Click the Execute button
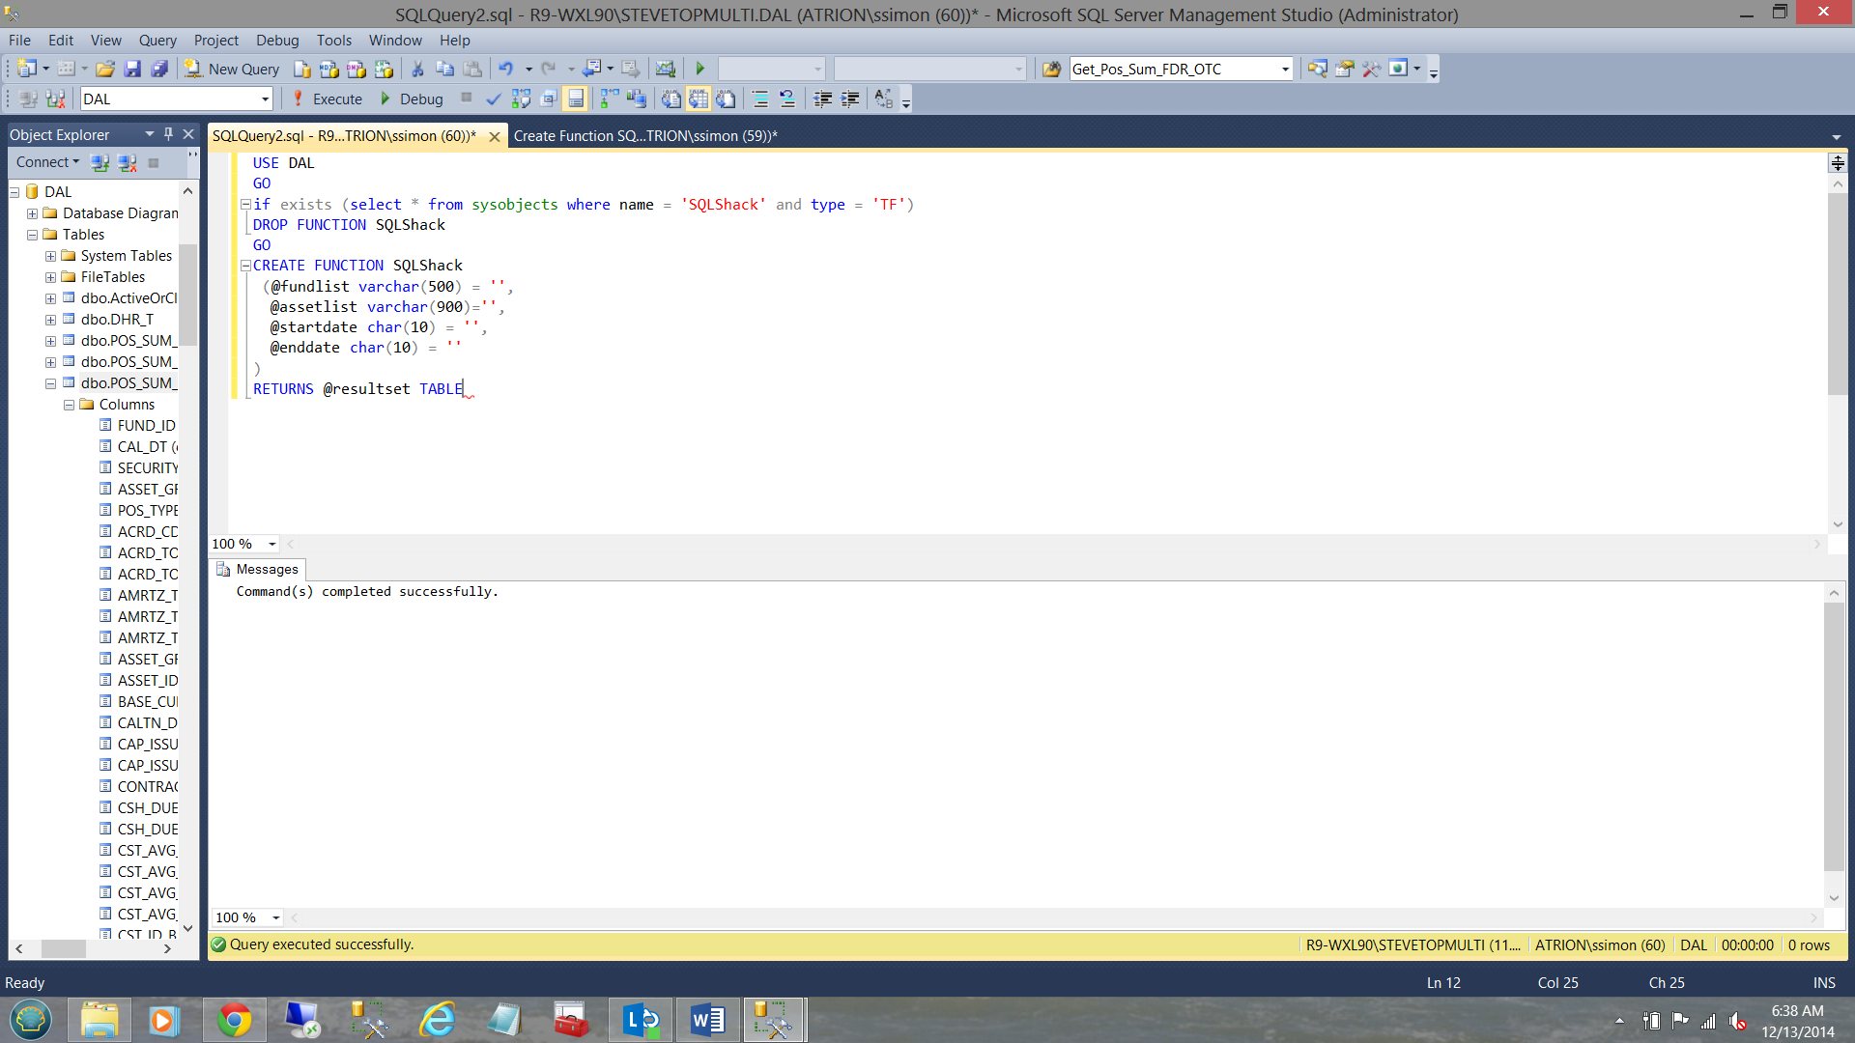1855x1043 pixels. 327,99
